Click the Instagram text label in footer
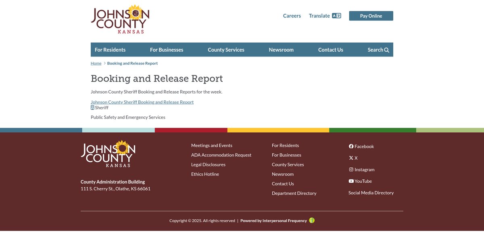 click(365, 170)
